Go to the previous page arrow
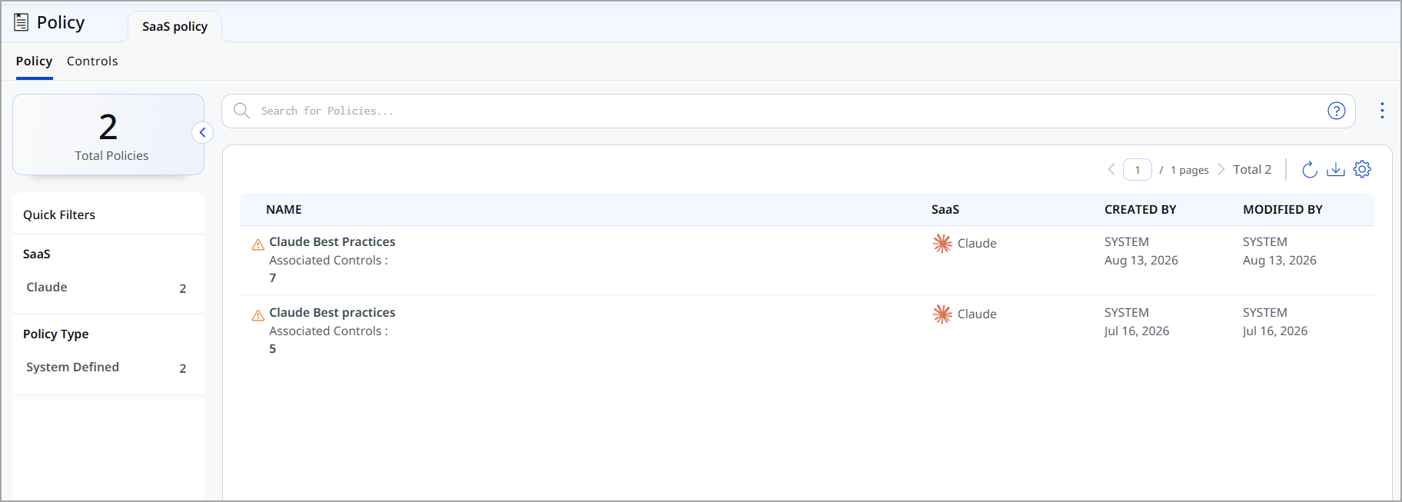 pos(1111,169)
